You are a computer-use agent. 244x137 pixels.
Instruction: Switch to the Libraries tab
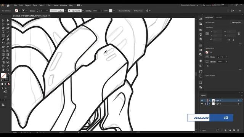[x=219, y=18]
